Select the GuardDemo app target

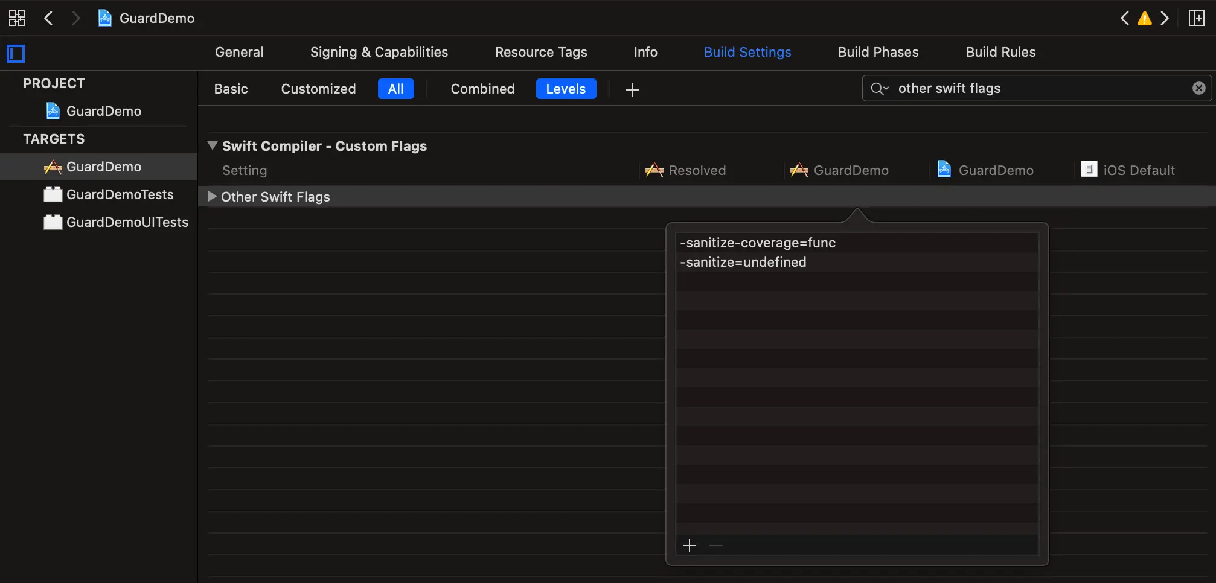(x=98, y=167)
